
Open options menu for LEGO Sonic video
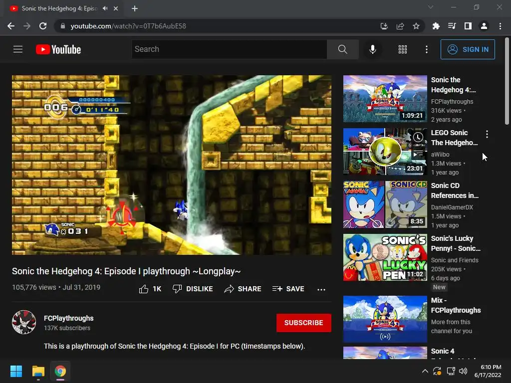point(487,134)
